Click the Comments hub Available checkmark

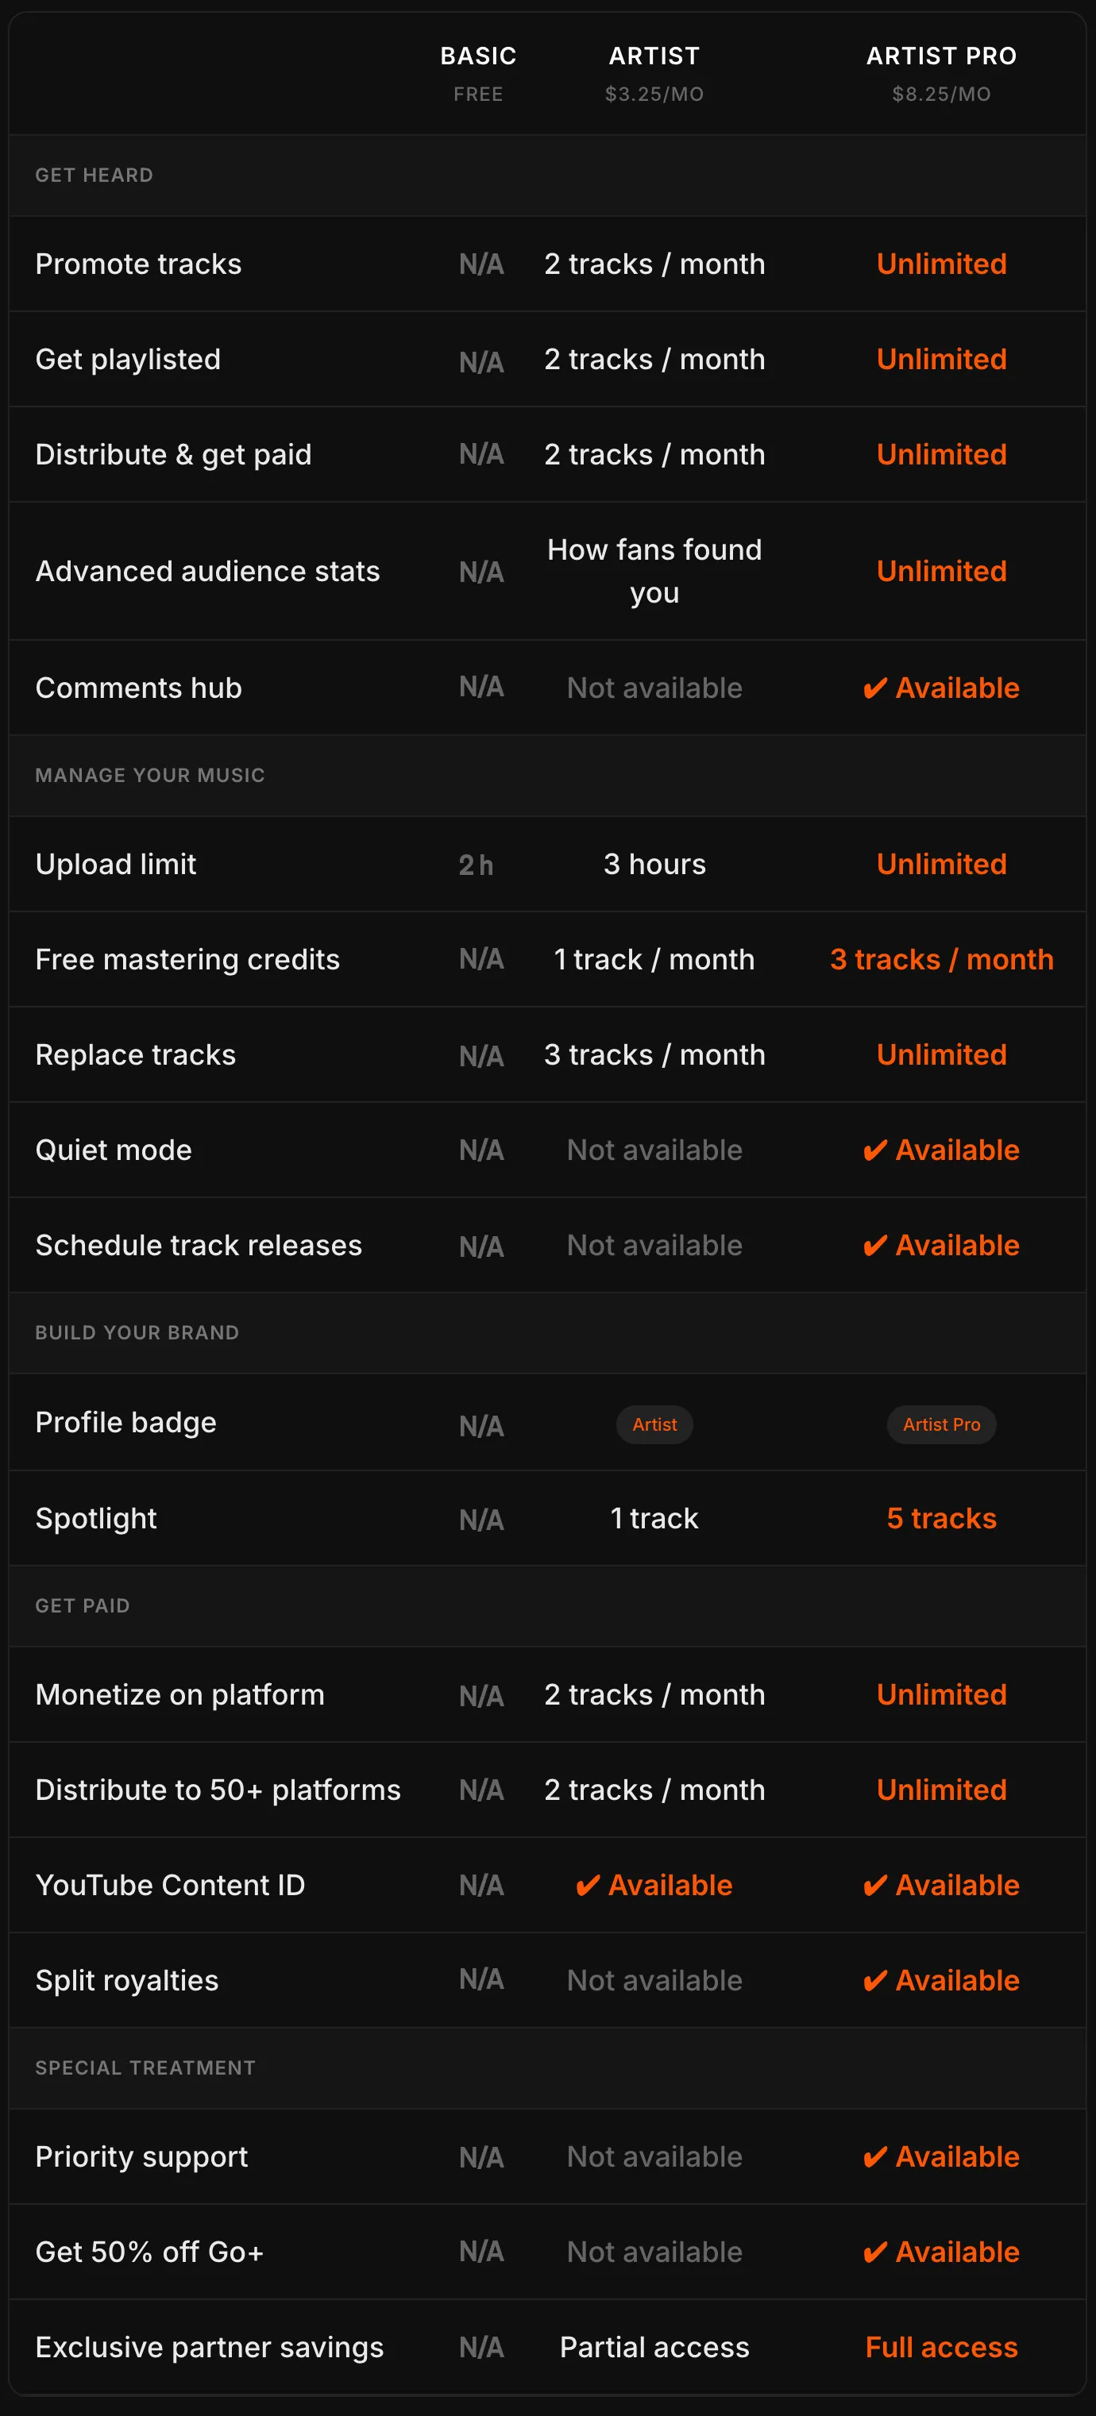941,688
